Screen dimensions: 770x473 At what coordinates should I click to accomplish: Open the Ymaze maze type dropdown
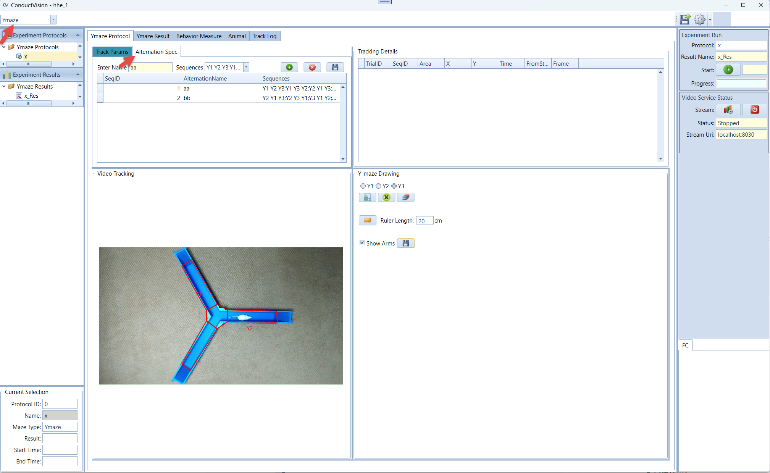(x=53, y=20)
